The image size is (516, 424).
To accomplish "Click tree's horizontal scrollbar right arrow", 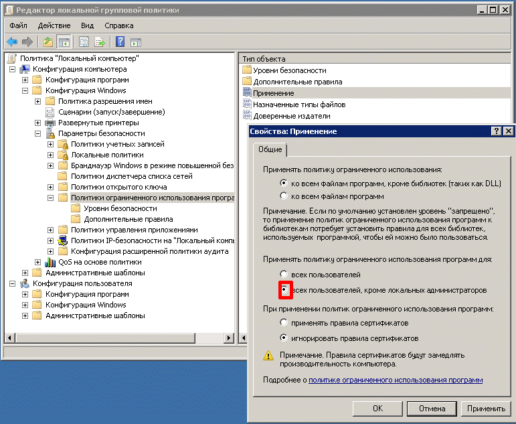I will [229, 338].
